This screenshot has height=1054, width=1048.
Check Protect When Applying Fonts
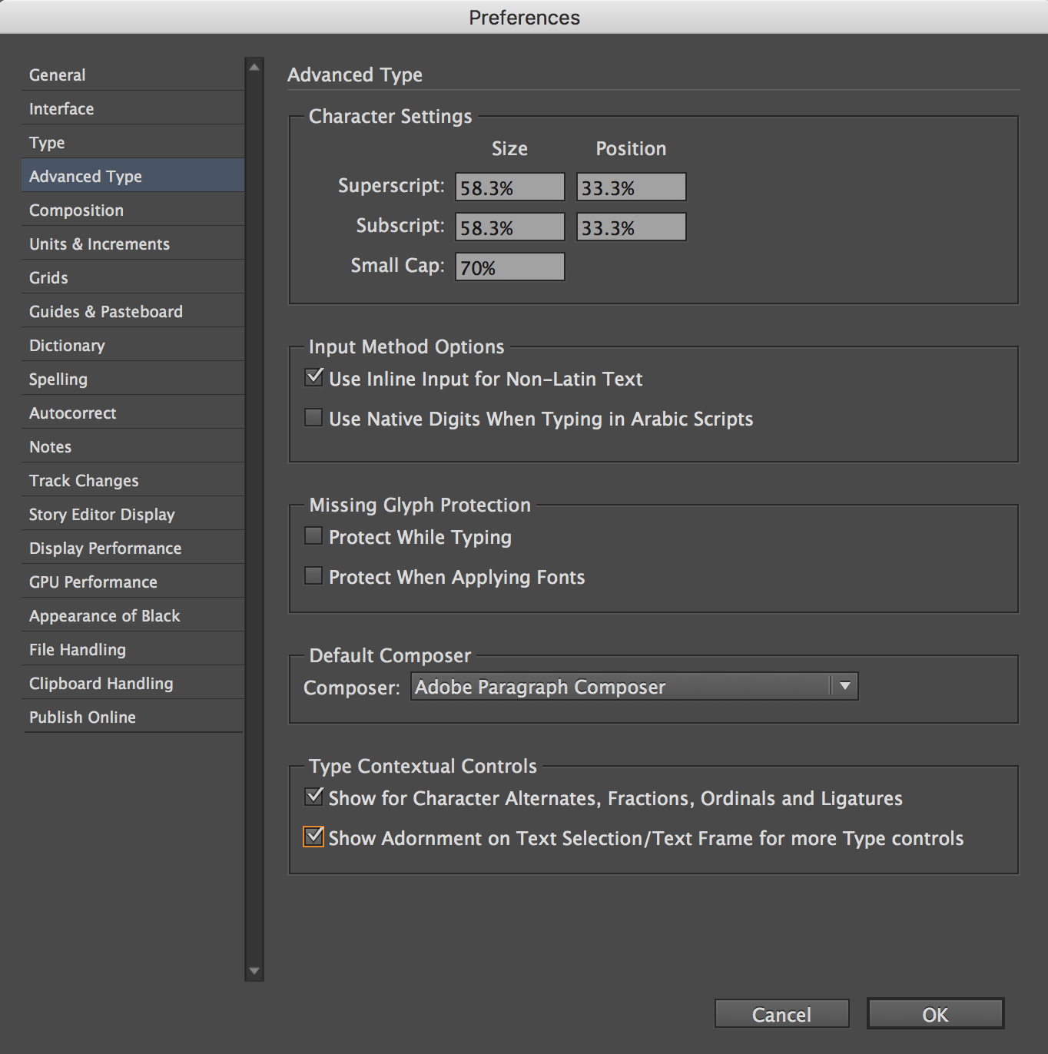click(313, 575)
